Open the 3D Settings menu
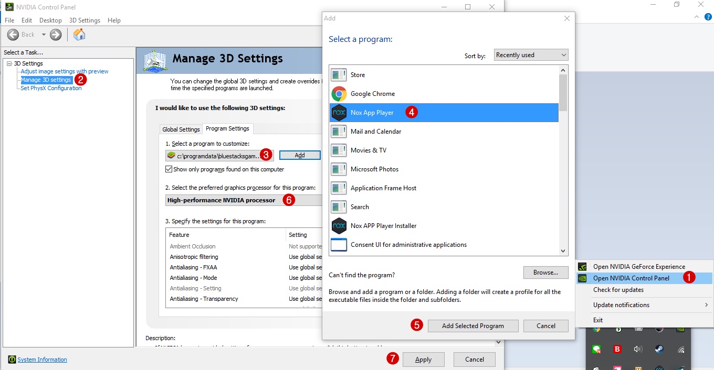 point(85,20)
